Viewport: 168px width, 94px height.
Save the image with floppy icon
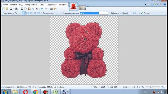[11, 9]
